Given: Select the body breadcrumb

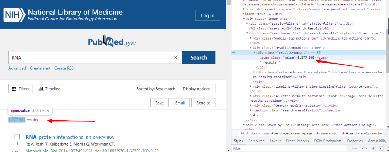Looking at the screenshot, I should pos(256,133).
